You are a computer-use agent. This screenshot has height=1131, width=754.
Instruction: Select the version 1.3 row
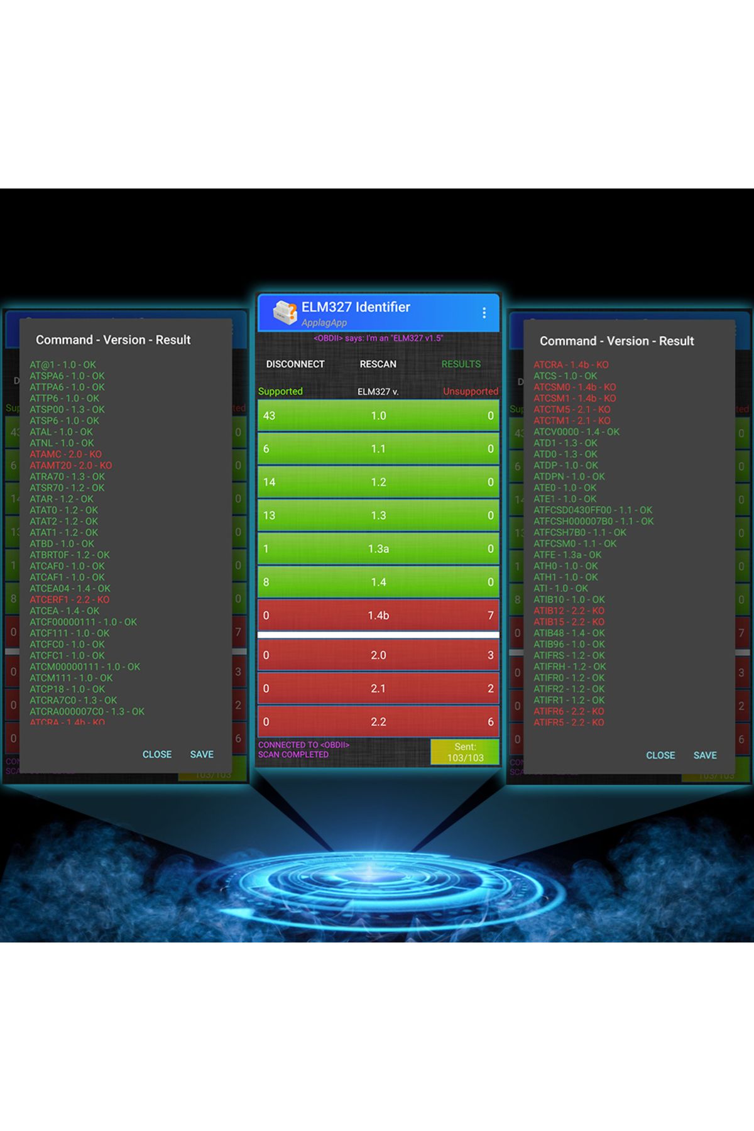[378, 515]
